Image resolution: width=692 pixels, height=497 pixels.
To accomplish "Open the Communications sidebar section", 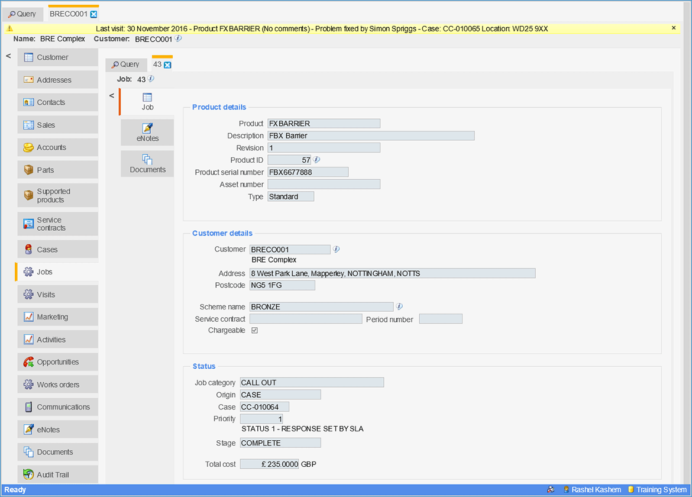I will pos(58,407).
